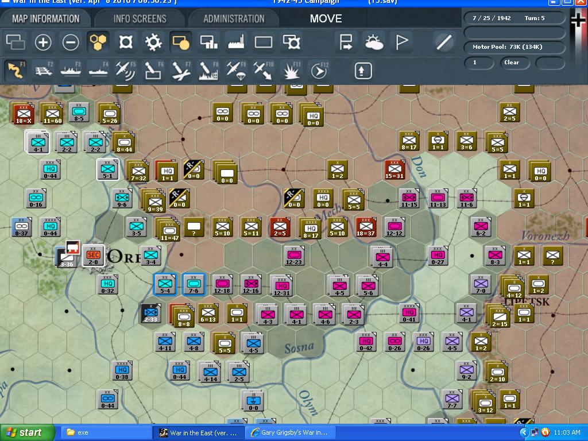
Task: Click the bar chart overlay icon
Action: coord(209,42)
